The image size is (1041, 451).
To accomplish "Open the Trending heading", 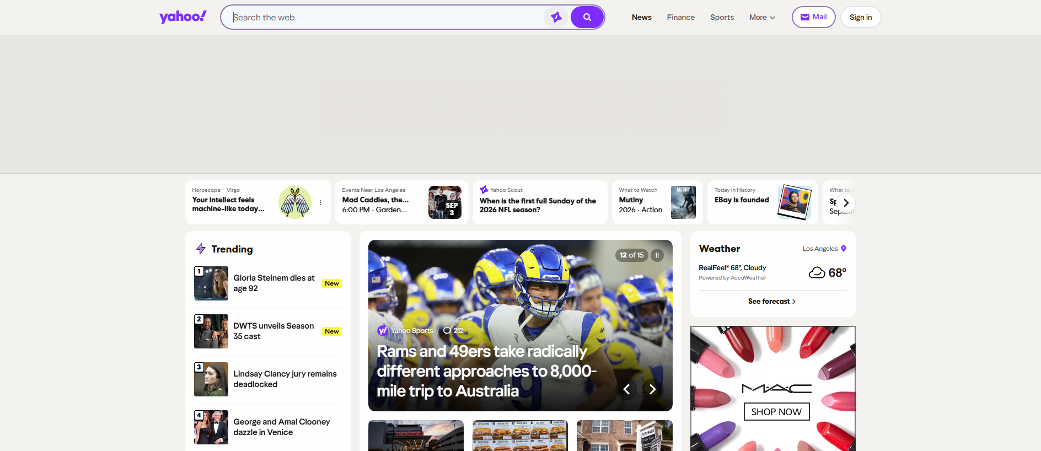I will click(232, 249).
